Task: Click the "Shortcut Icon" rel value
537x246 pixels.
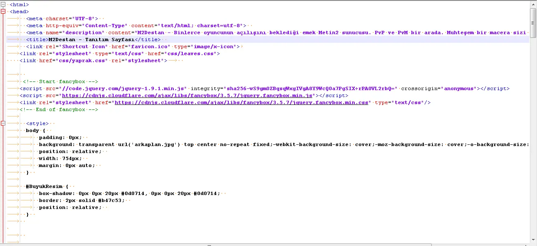Action: [84, 46]
